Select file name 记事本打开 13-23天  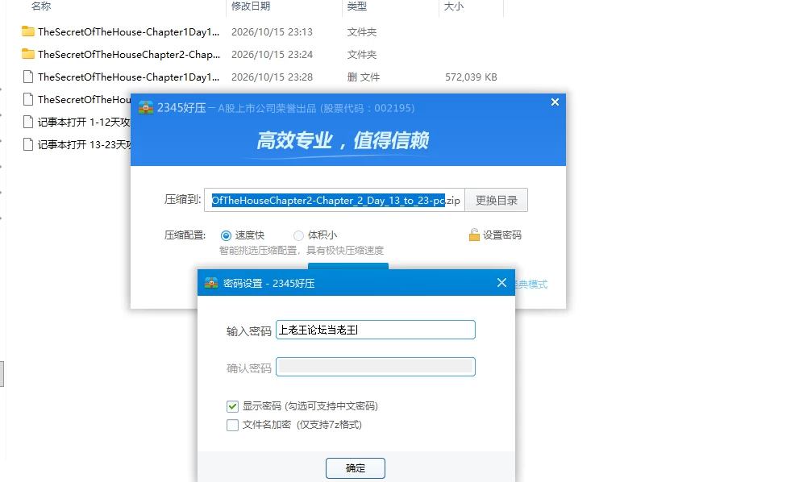click(84, 144)
